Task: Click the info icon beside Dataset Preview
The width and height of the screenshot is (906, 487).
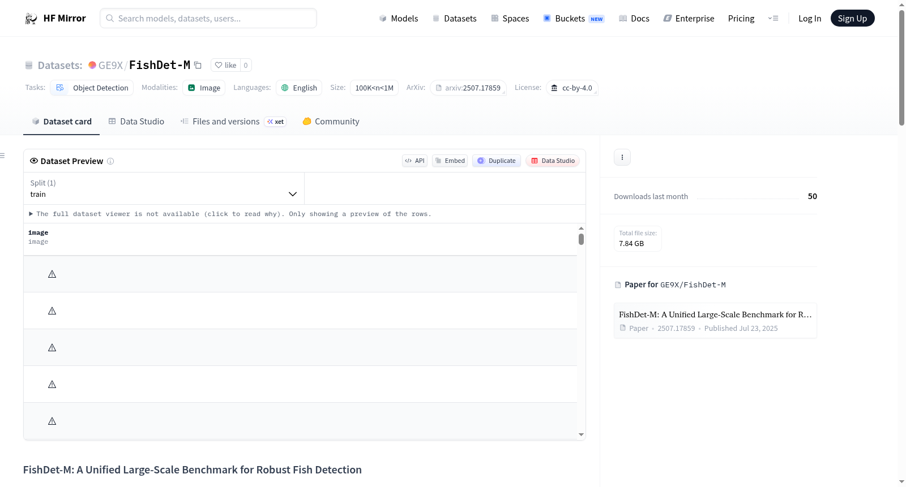Action: click(110, 161)
